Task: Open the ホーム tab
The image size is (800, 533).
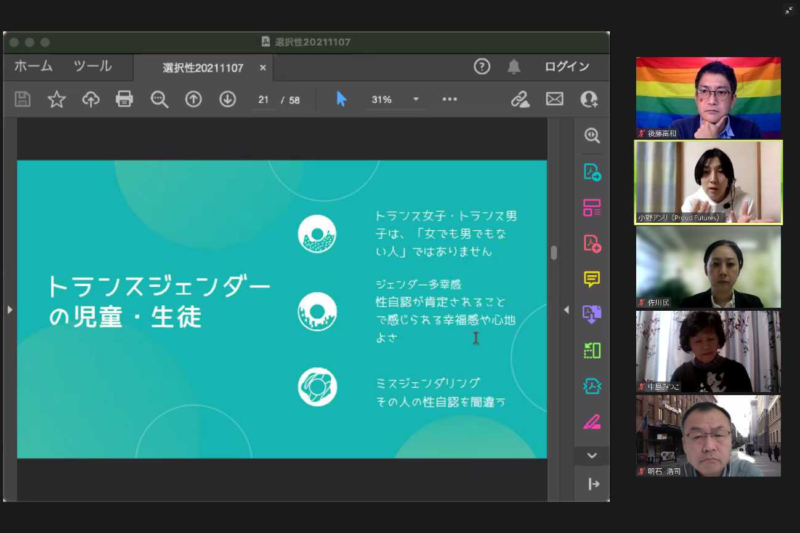Action: click(33, 66)
